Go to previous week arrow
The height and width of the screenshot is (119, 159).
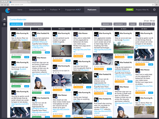140,24
